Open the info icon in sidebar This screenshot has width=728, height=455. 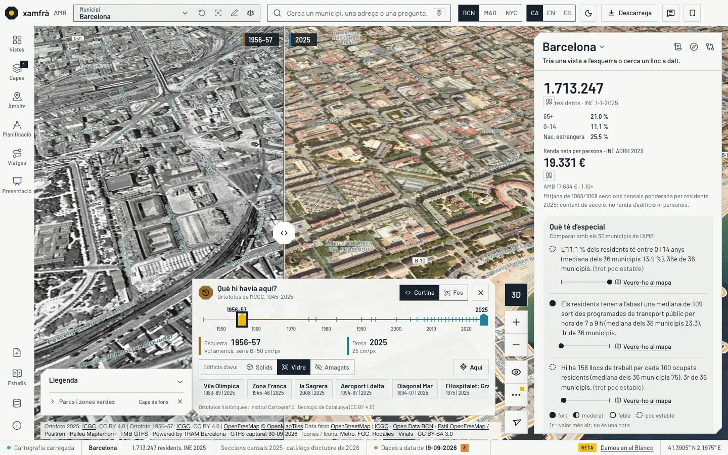(17, 425)
